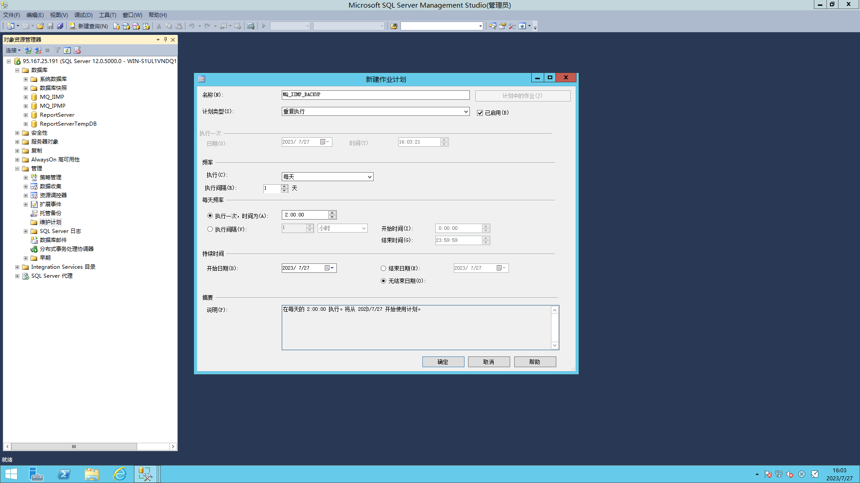Click the 确定 OK button
Viewport: 860px width, 483px height.
pos(443,362)
